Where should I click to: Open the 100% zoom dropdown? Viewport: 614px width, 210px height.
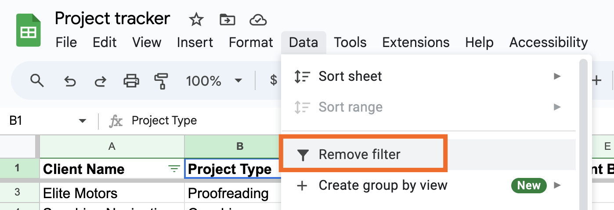[x=214, y=81]
